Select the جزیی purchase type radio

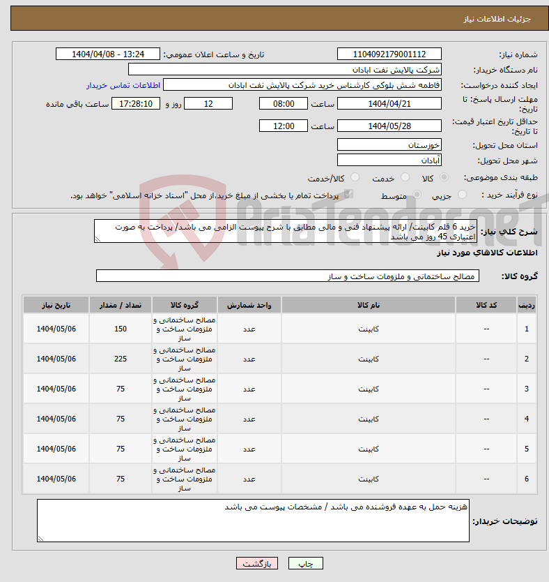coord(462,195)
